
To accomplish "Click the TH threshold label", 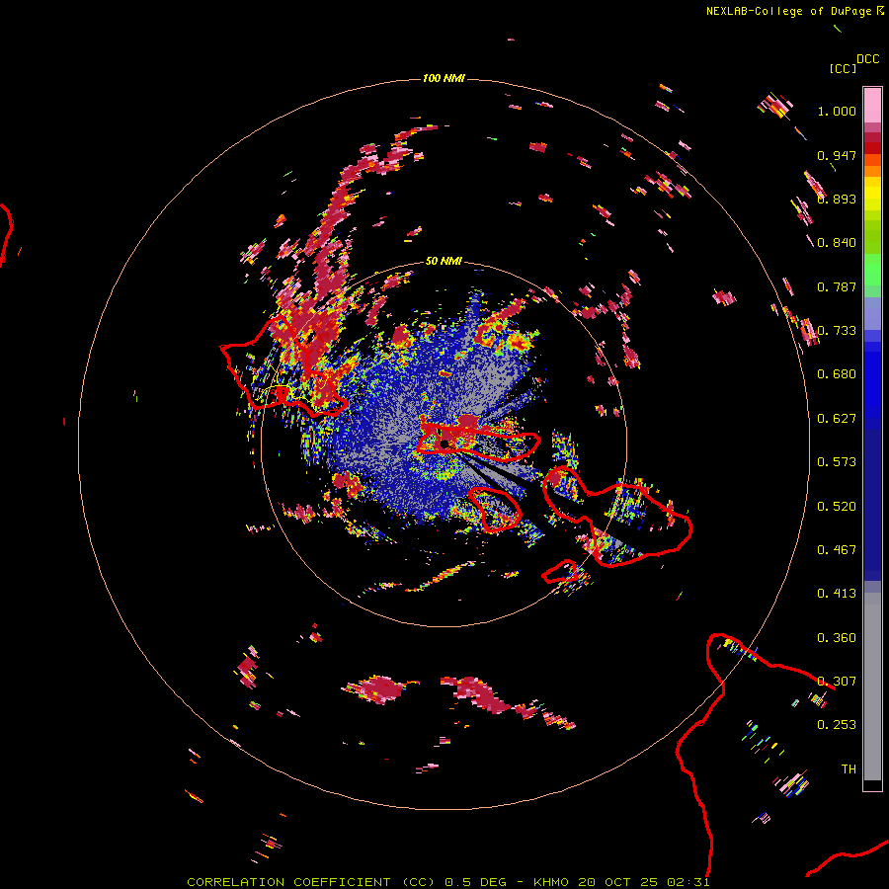I will tap(849, 769).
